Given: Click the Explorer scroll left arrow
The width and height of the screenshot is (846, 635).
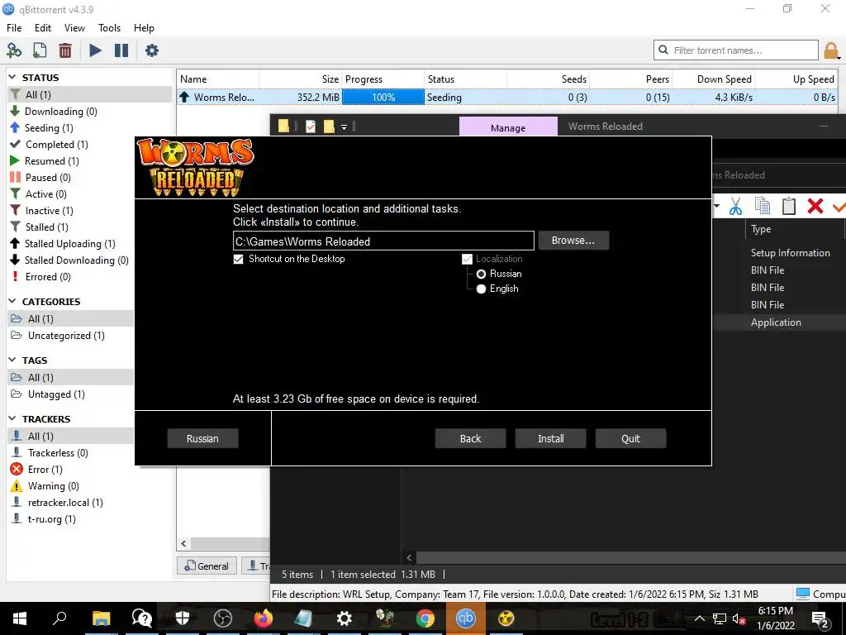Looking at the screenshot, I should (x=409, y=557).
